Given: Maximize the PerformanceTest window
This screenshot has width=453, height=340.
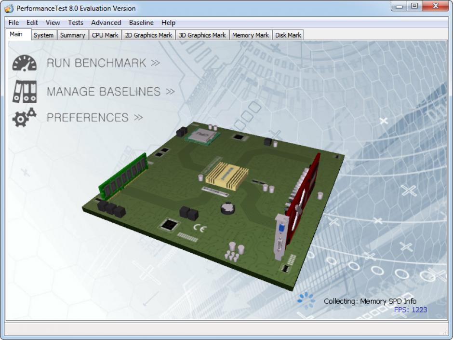Looking at the screenshot, I should pyautogui.click(x=414, y=6).
